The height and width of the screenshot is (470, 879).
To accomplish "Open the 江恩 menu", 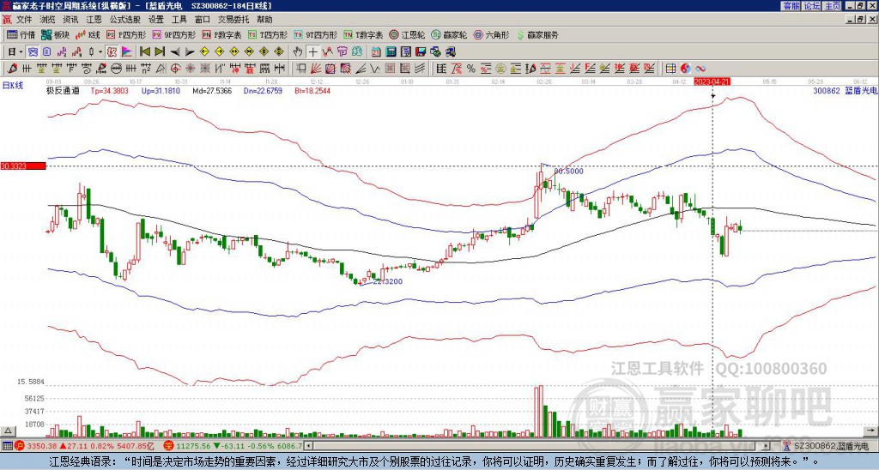I will point(94,20).
